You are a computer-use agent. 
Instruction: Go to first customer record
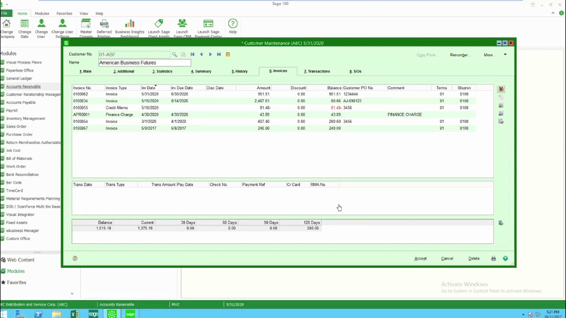point(192,54)
